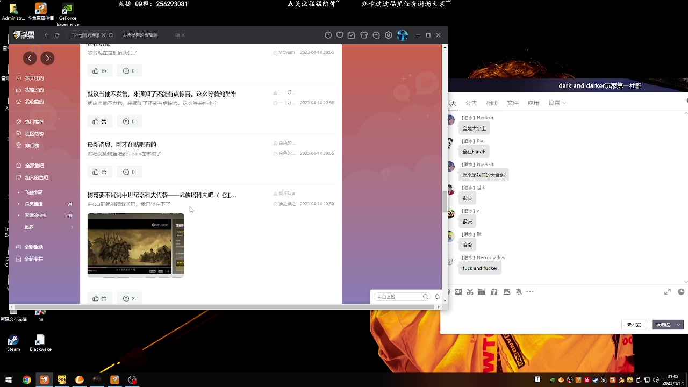
Task: Open the 相册 tab in QQ group
Action: pos(492,103)
